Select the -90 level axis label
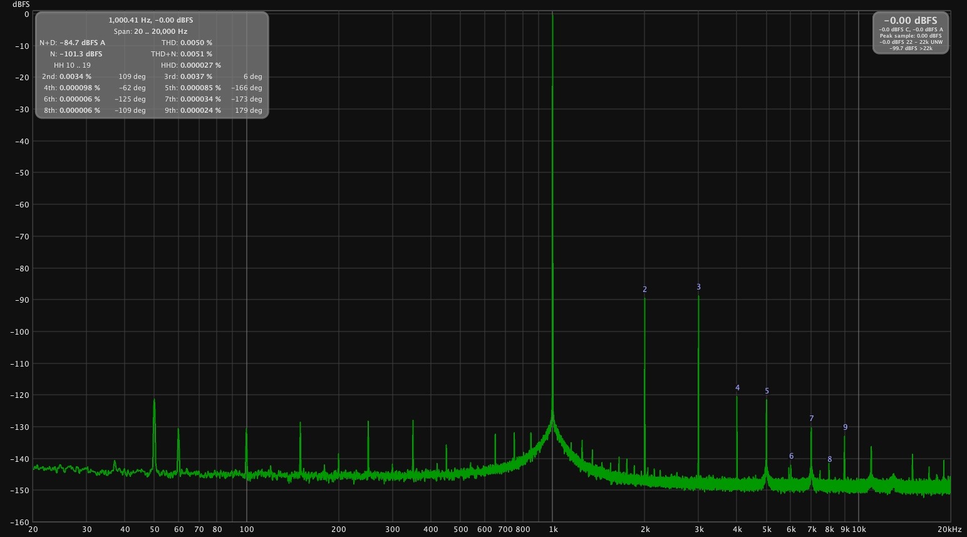 [22, 300]
